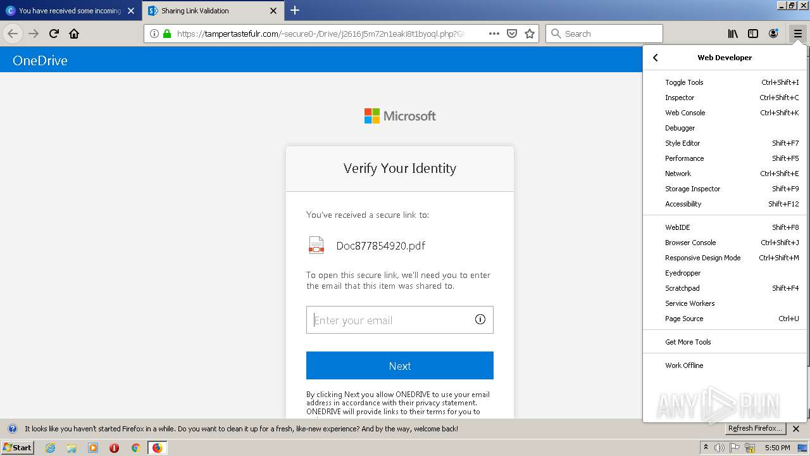Click the address bar URL
Screen dimensions: 810x456
[320, 34]
